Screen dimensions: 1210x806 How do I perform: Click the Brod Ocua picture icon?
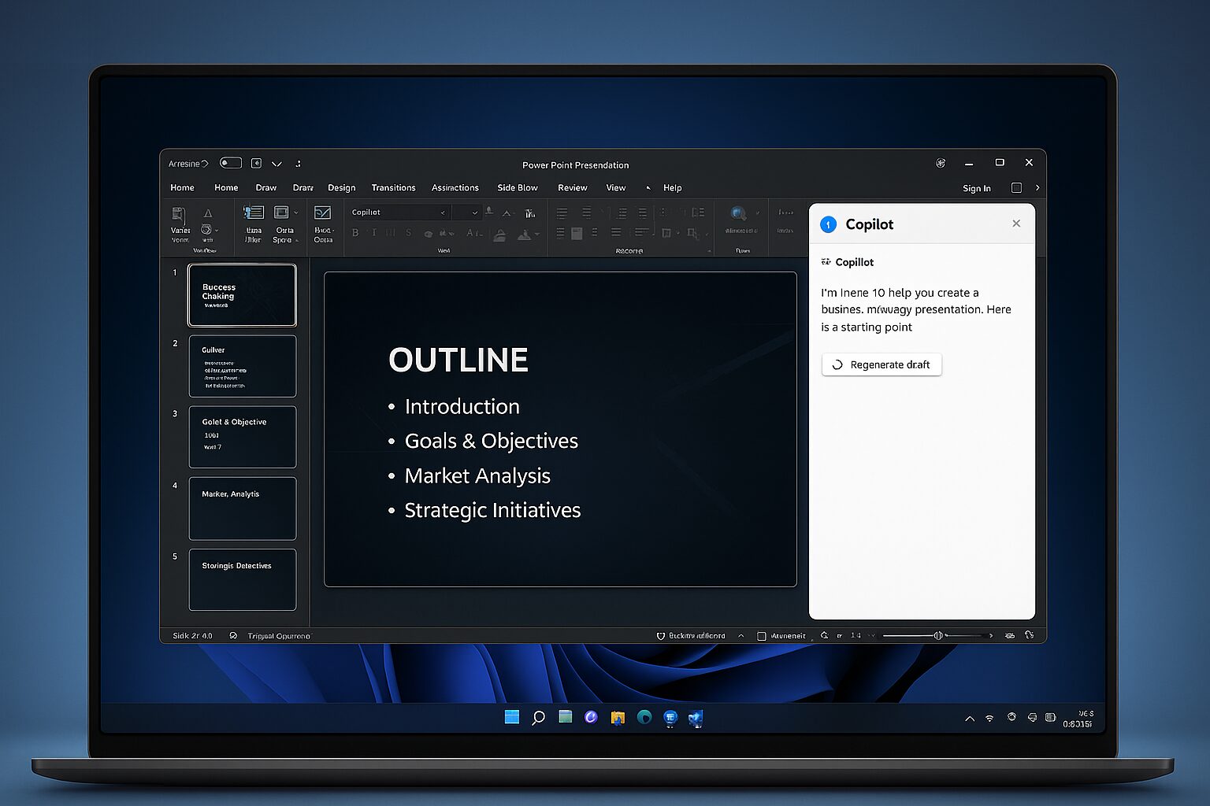click(x=322, y=213)
